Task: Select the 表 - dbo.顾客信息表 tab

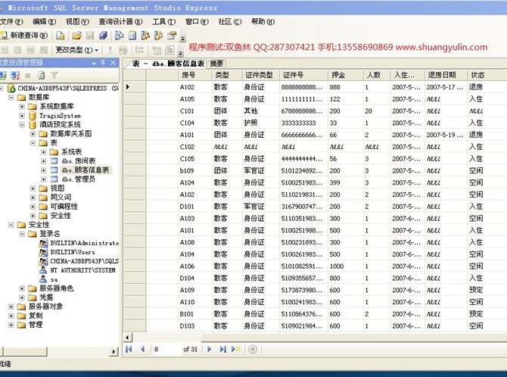Action: pos(168,64)
